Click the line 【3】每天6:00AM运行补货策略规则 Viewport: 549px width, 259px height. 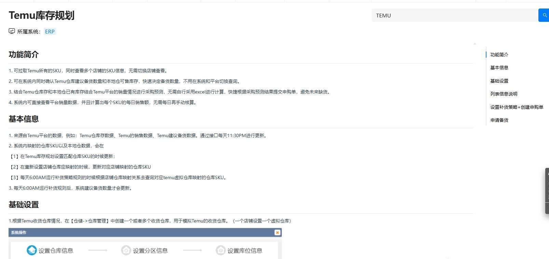coord(119,177)
